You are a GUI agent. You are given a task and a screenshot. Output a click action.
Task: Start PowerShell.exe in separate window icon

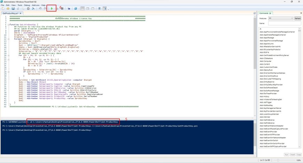coord(76,8)
